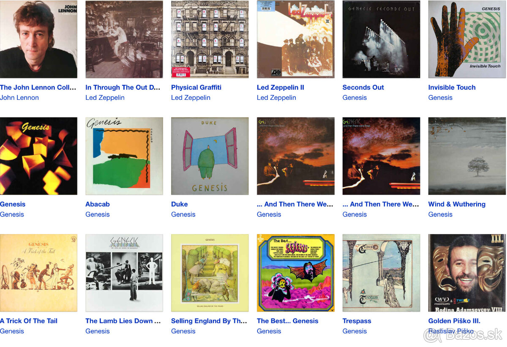Select the Abacab album cover
Image resolution: width=507 pixels, height=347 pixels.
coord(124,156)
